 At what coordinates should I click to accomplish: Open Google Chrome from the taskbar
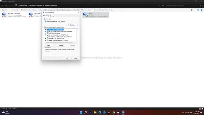(x=114, y=112)
